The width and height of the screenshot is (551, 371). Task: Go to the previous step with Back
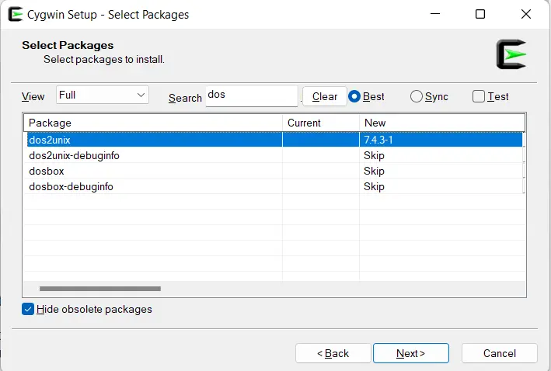[333, 353]
